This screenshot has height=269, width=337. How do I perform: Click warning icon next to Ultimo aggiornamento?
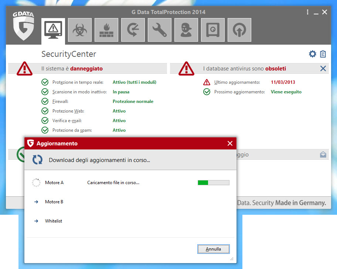[x=207, y=82]
